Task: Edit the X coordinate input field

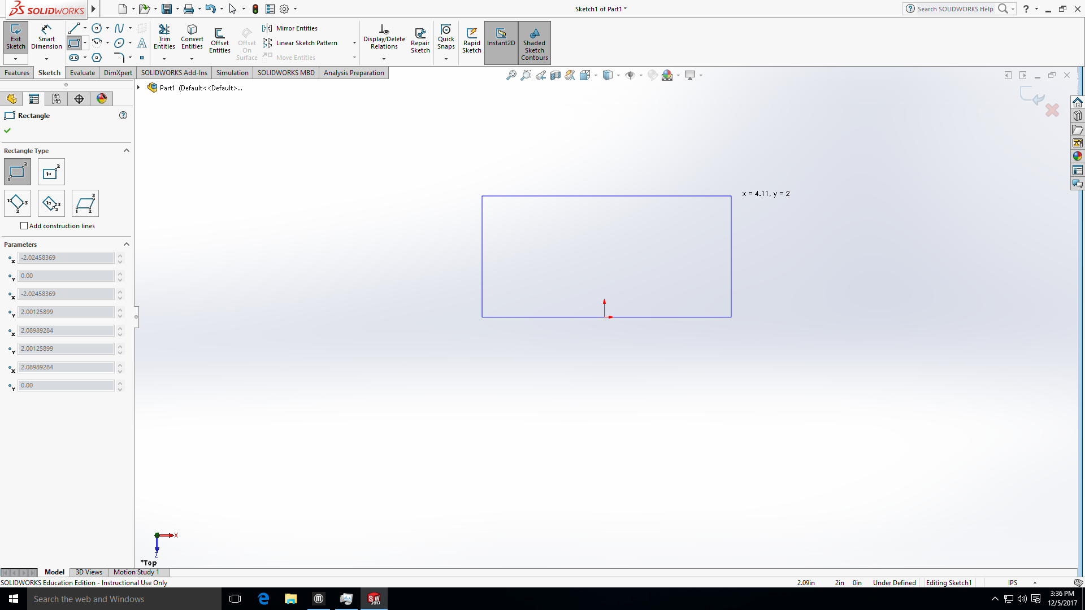Action: coord(66,258)
